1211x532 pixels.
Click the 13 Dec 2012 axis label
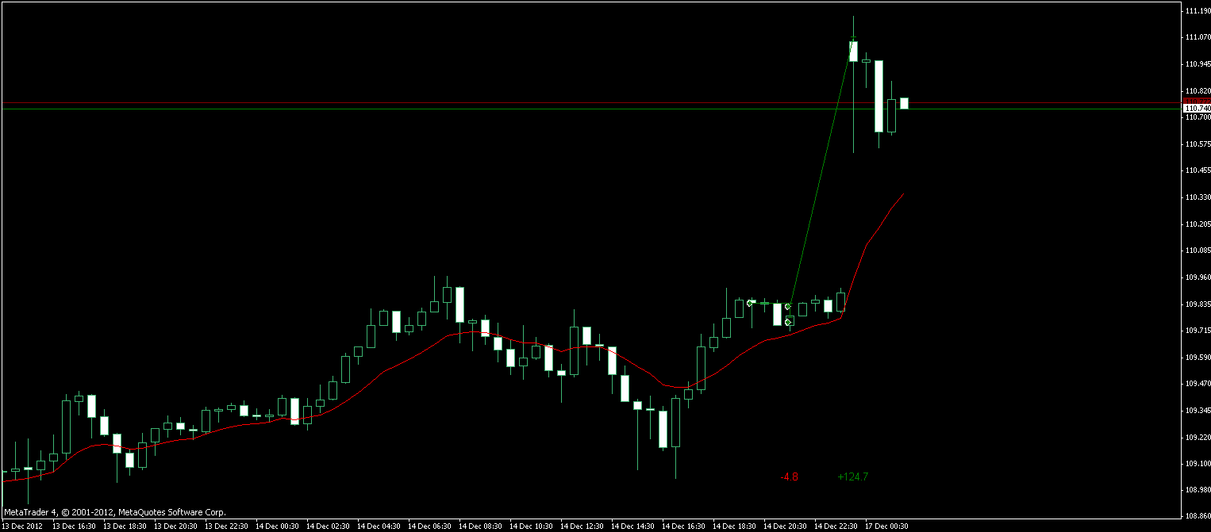24,525
